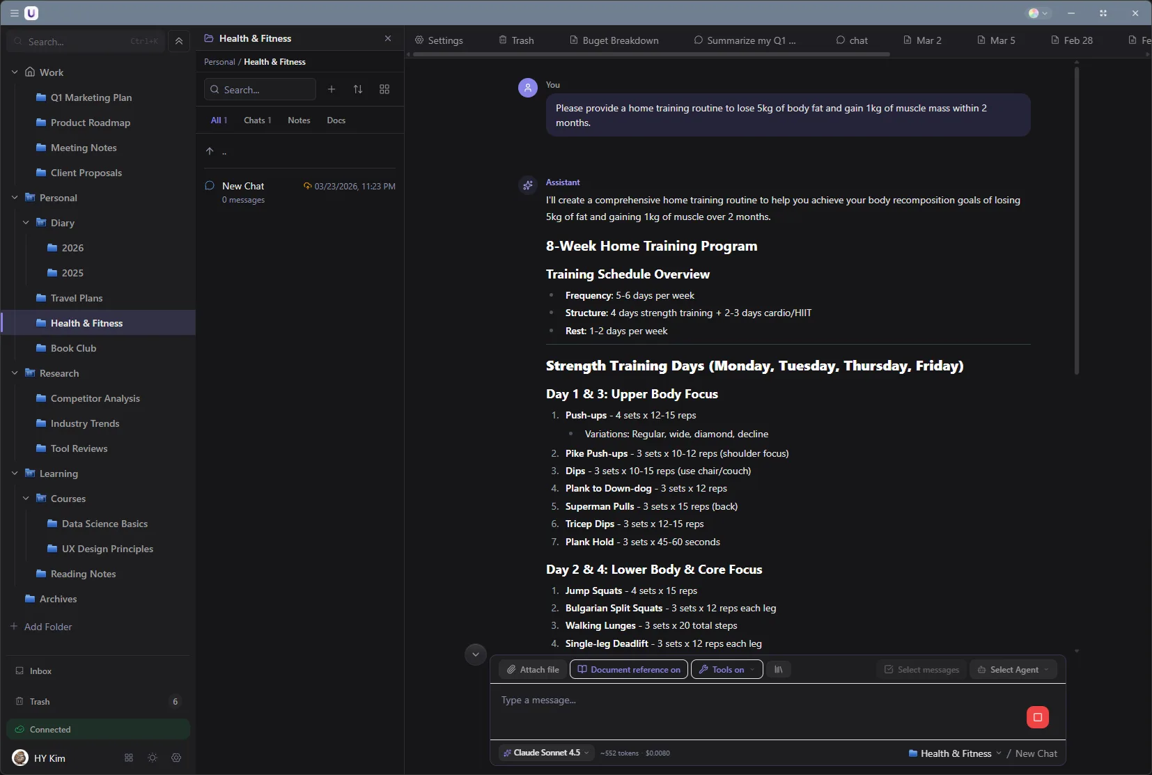Switch to grid view in the chat list
1152x775 pixels.
tap(384, 89)
